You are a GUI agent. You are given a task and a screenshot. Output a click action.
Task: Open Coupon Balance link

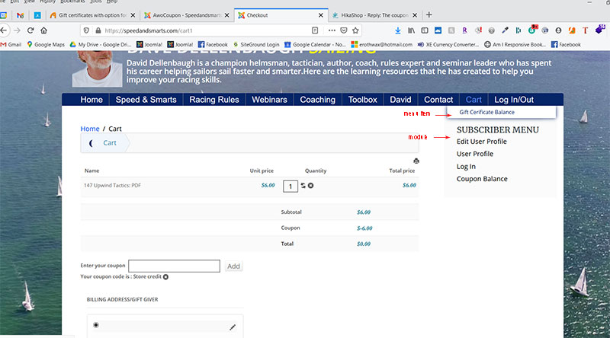(482, 179)
